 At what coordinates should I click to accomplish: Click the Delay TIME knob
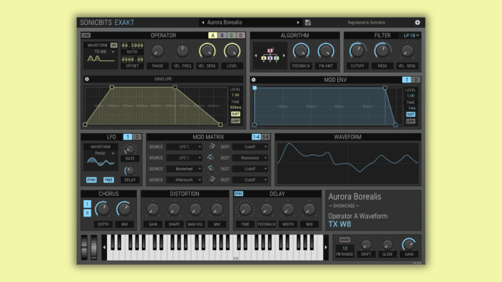click(245, 209)
